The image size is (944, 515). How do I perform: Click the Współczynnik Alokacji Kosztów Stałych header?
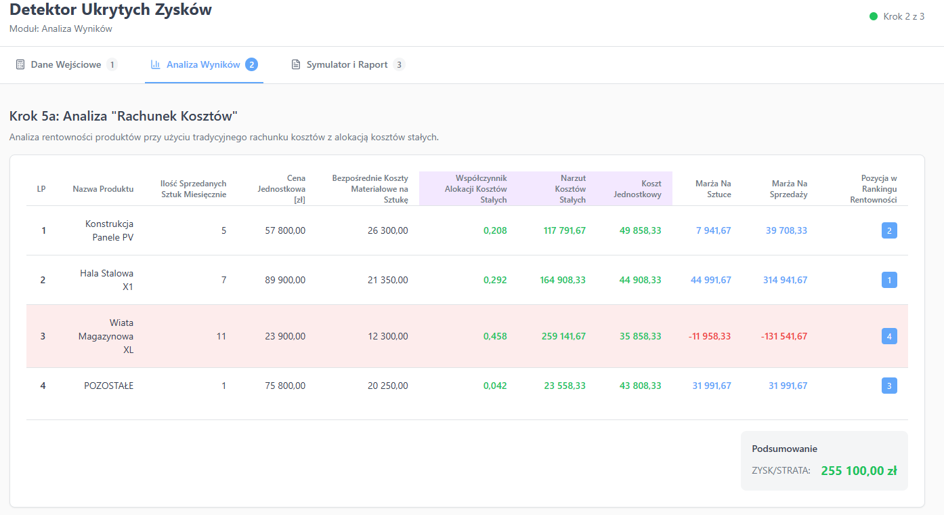[x=475, y=189]
